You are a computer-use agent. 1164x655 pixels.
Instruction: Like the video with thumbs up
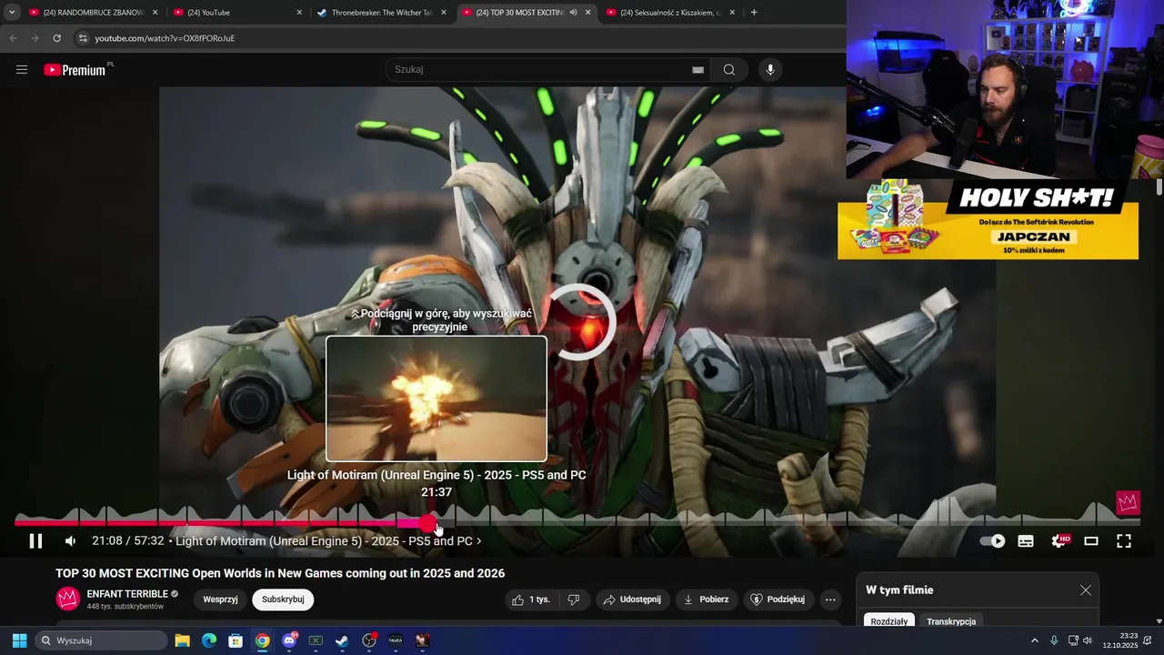click(x=530, y=600)
